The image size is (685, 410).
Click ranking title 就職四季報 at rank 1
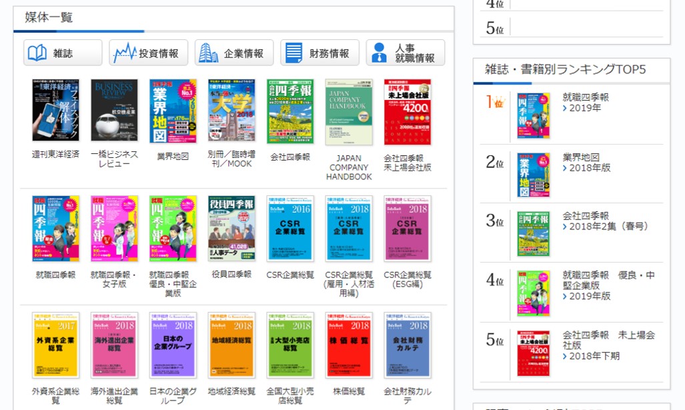(x=586, y=97)
